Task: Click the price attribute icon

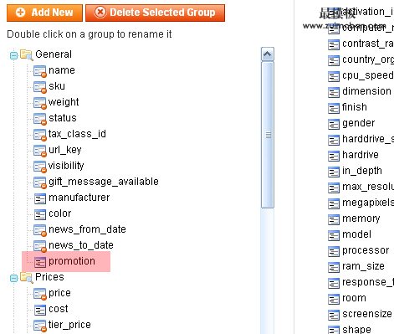Action: [x=40, y=294]
